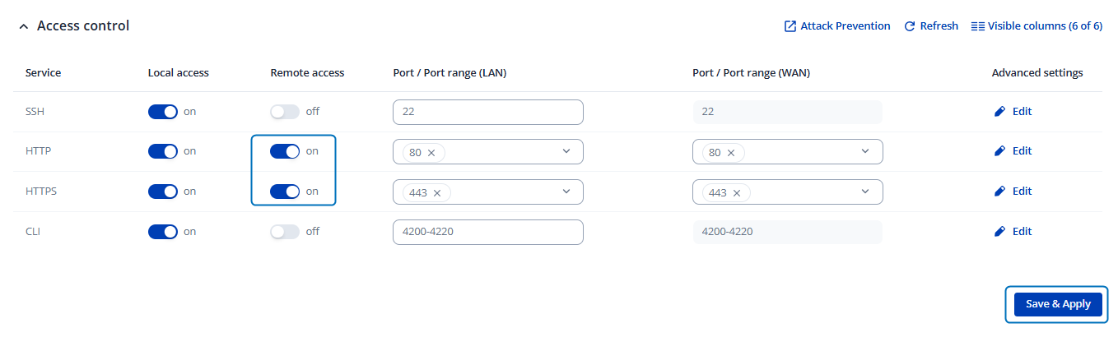Open the Visible columns list icon
The image size is (1118, 337).
(978, 26)
